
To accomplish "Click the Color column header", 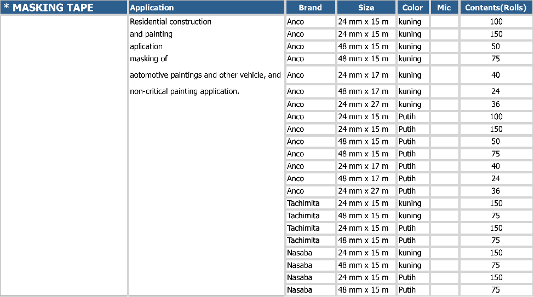I will pyautogui.click(x=412, y=8).
